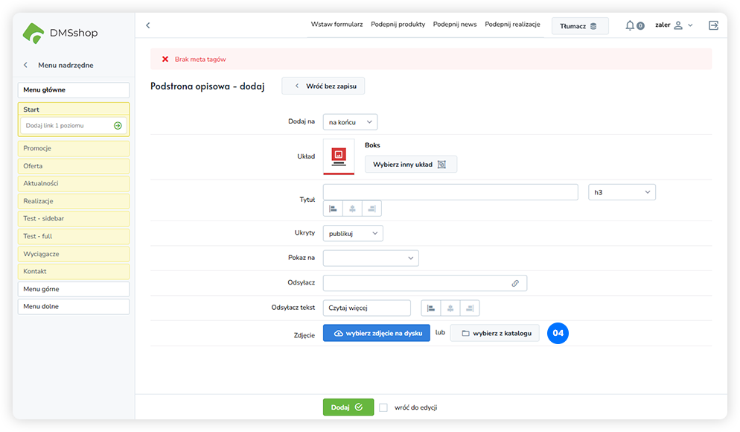This screenshot has width=740, height=432.
Task: Click the red X on meta tags alert
Action: click(x=165, y=59)
